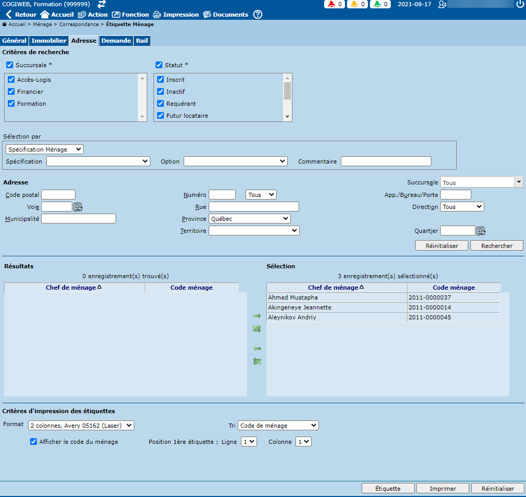Click the power logout icon
The width and height of the screenshot is (526, 497).
pos(520,4)
